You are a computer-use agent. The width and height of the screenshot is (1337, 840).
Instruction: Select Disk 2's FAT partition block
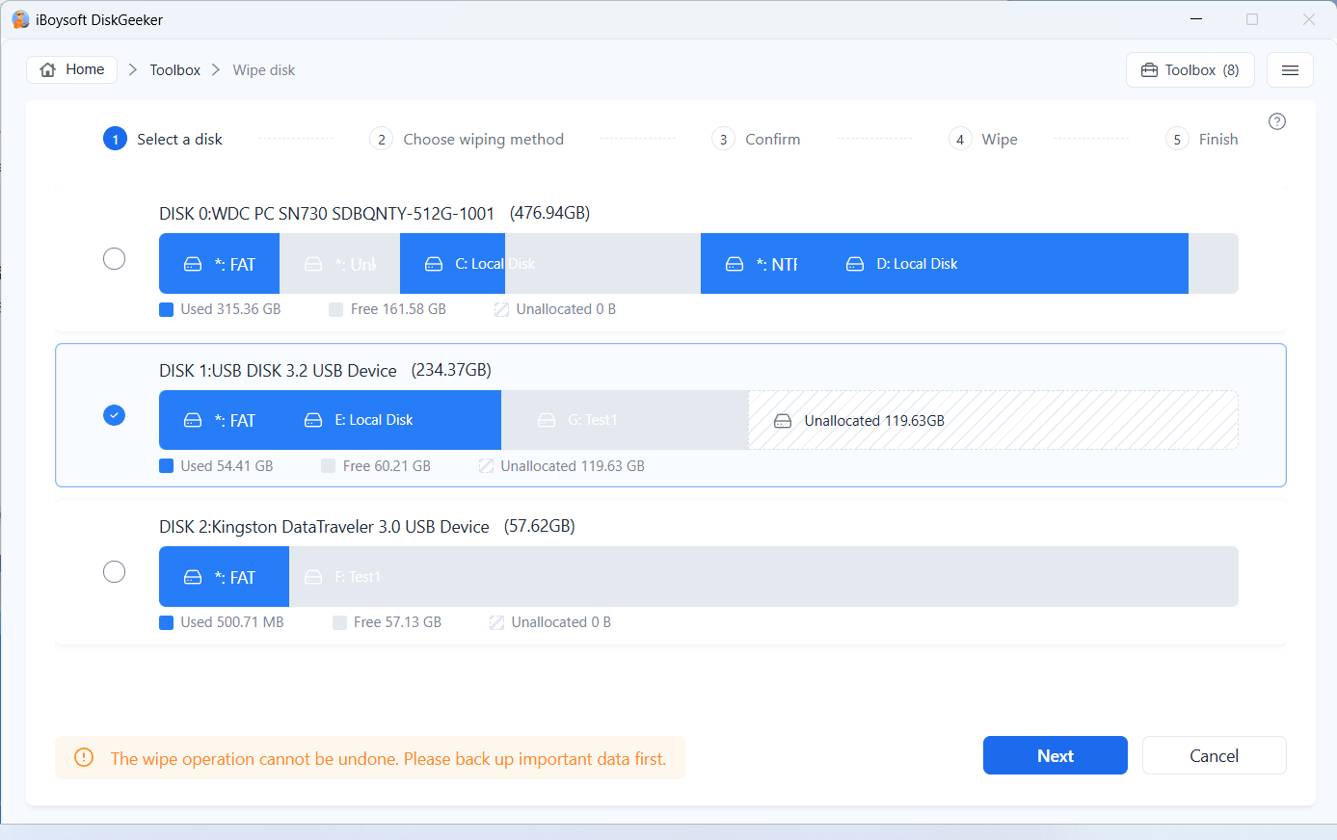[224, 577]
